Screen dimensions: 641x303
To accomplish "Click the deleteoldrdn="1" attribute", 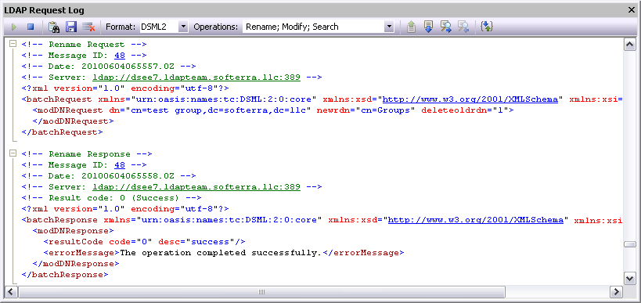I will (x=465, y=110).
